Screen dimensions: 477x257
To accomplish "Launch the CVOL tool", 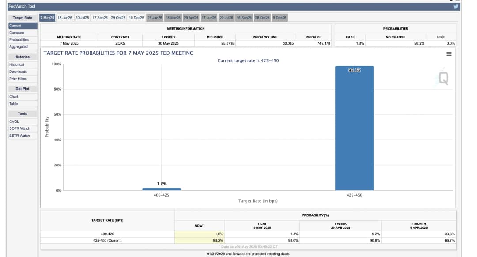I will pos(14,121).
